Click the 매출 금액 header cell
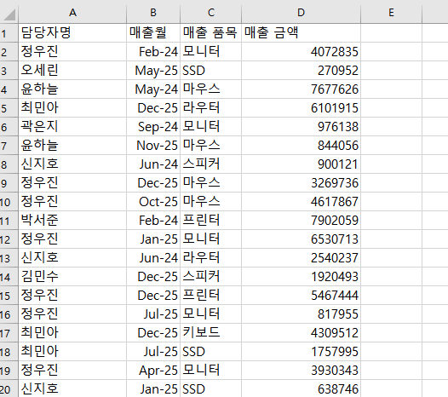This screenshot has width=448, height=397. [301, 33]
